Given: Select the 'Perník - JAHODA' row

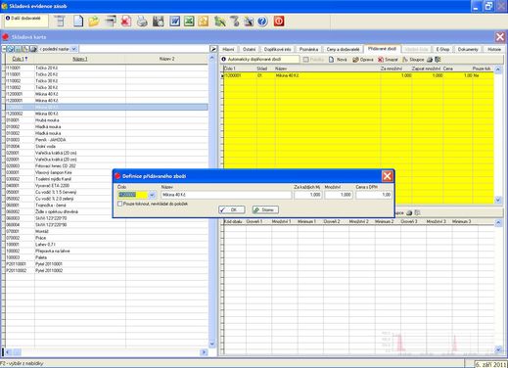Looking at the screenshot, I should coord(107,140).
